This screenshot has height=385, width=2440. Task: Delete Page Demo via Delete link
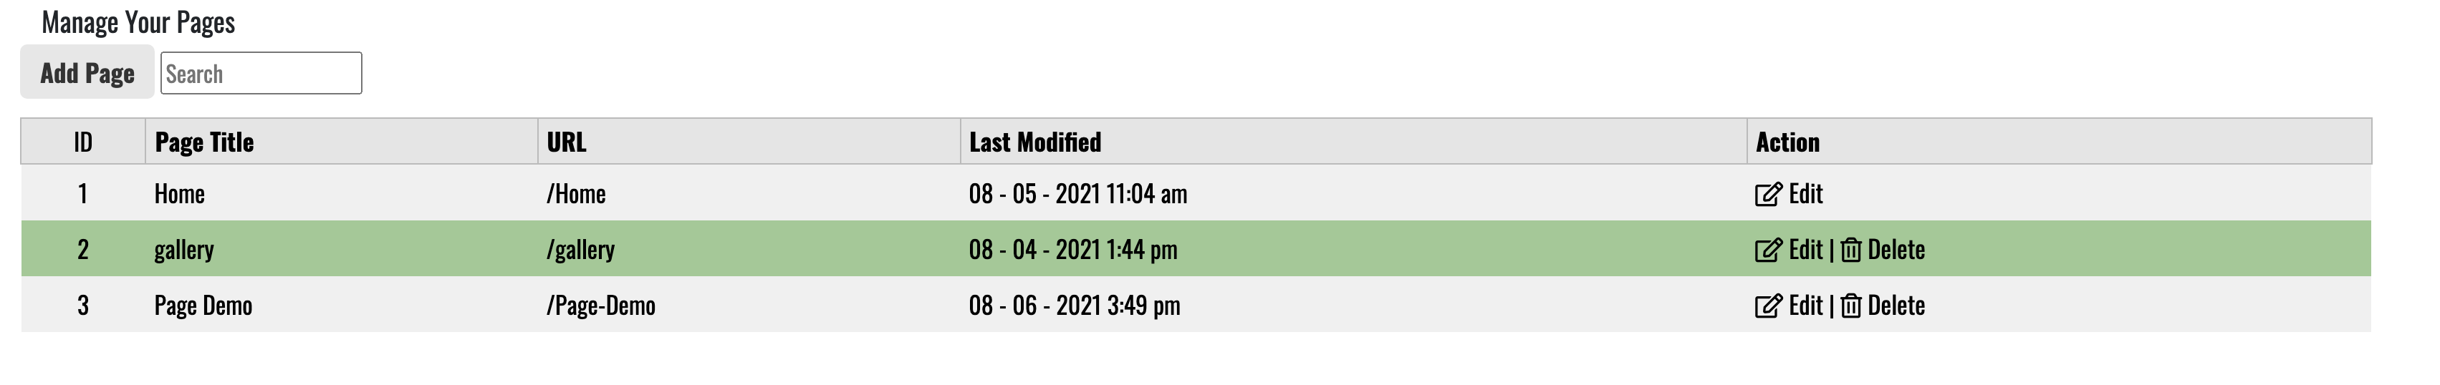pos(1896,306)
